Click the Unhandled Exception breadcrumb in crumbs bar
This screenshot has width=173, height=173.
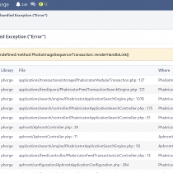(x=24, y=15)
